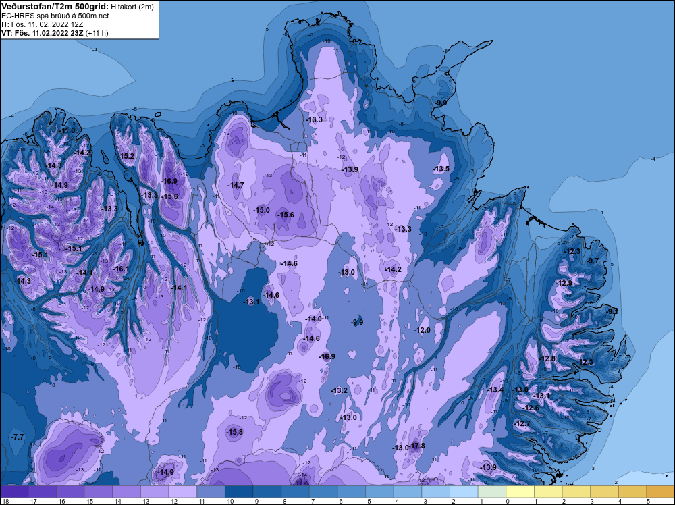The height and width of the screenshot is (505, 675).
Task: Click the -15.2 temperature value
Action: 127,156
